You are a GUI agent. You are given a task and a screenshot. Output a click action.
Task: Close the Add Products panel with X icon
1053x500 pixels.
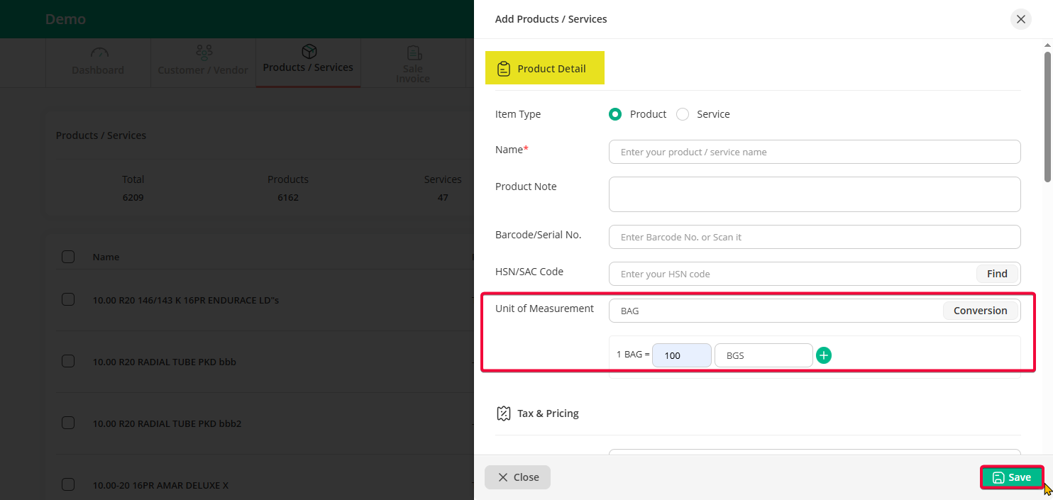tap(1020, 19)
